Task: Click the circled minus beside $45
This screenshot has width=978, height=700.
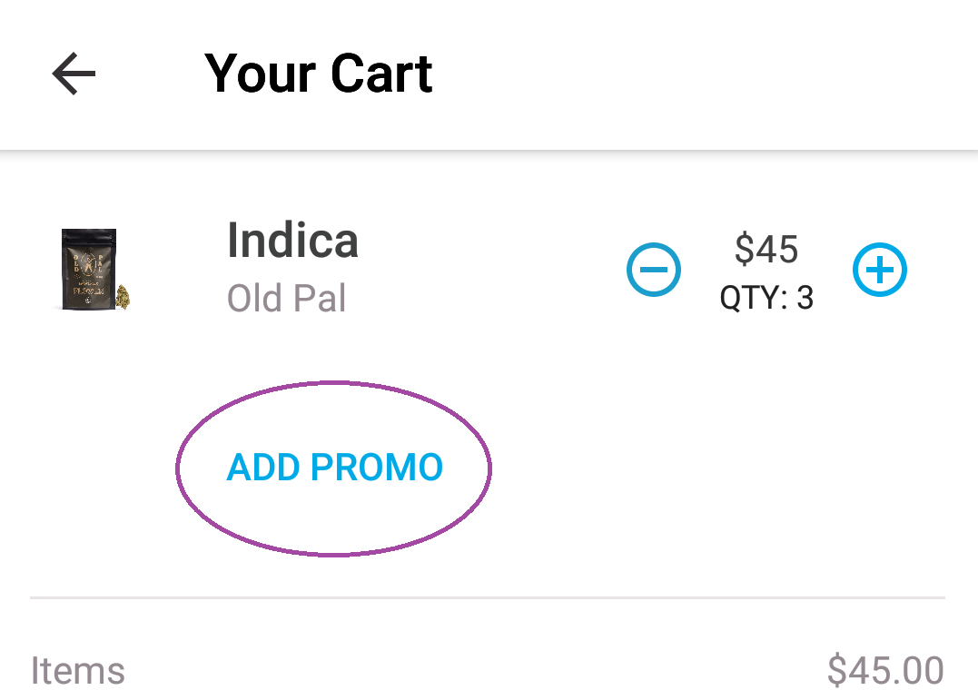Action: [654, 270]
